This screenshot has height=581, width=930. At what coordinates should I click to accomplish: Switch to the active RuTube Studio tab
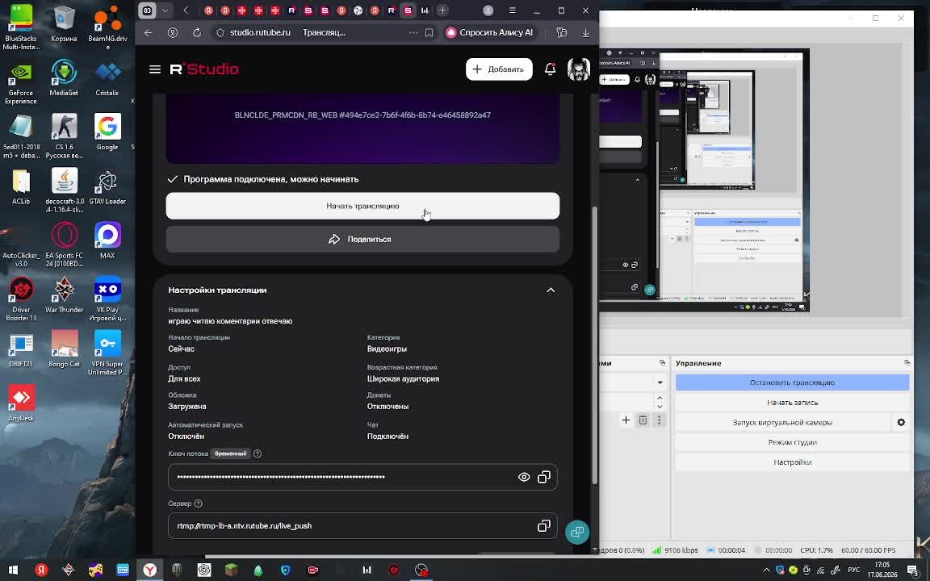(408, 10)
